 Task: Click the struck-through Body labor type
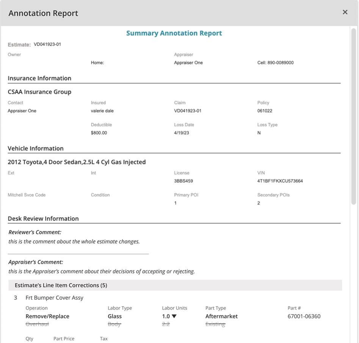(114, 324)
